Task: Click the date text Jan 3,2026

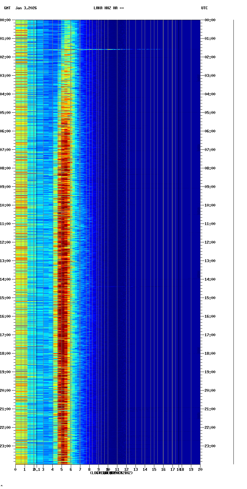Action: point(26,8)
